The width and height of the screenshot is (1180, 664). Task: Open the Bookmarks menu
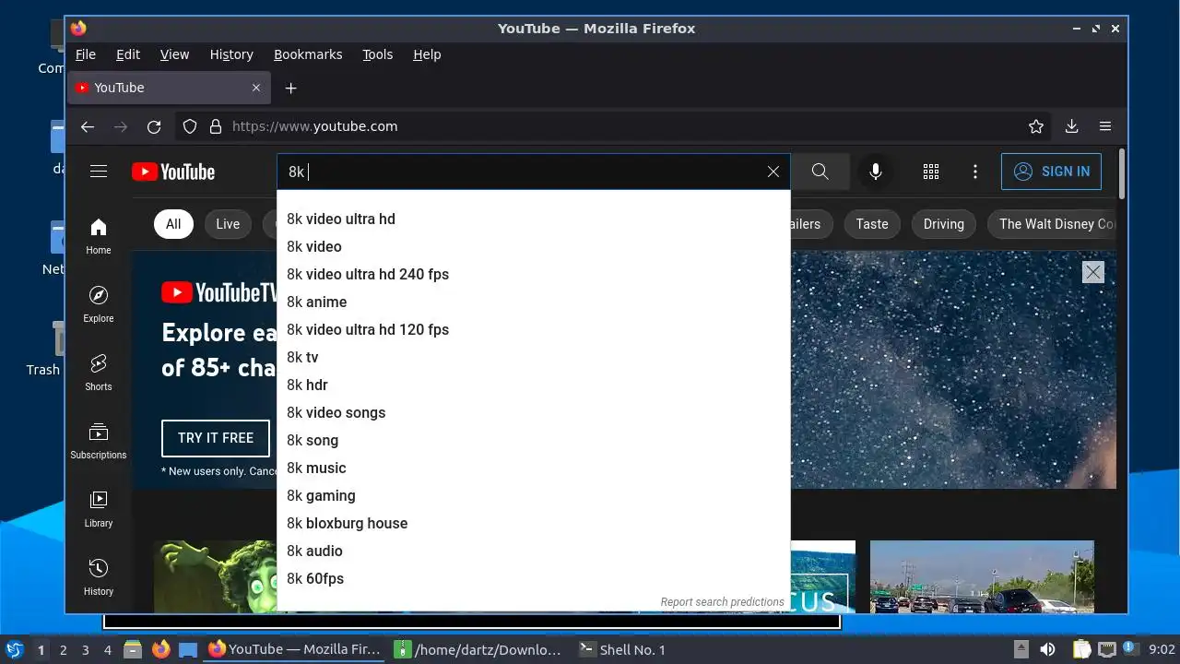[x=308, y=54]
